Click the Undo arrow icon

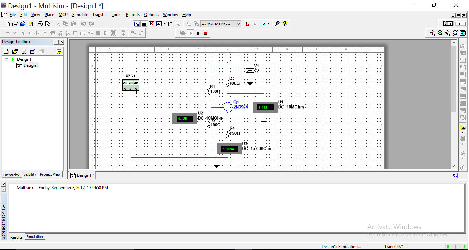coord(83,24)
